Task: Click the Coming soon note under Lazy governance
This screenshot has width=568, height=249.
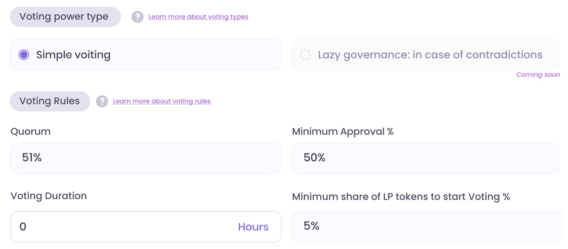Action: tap(538, 75)
